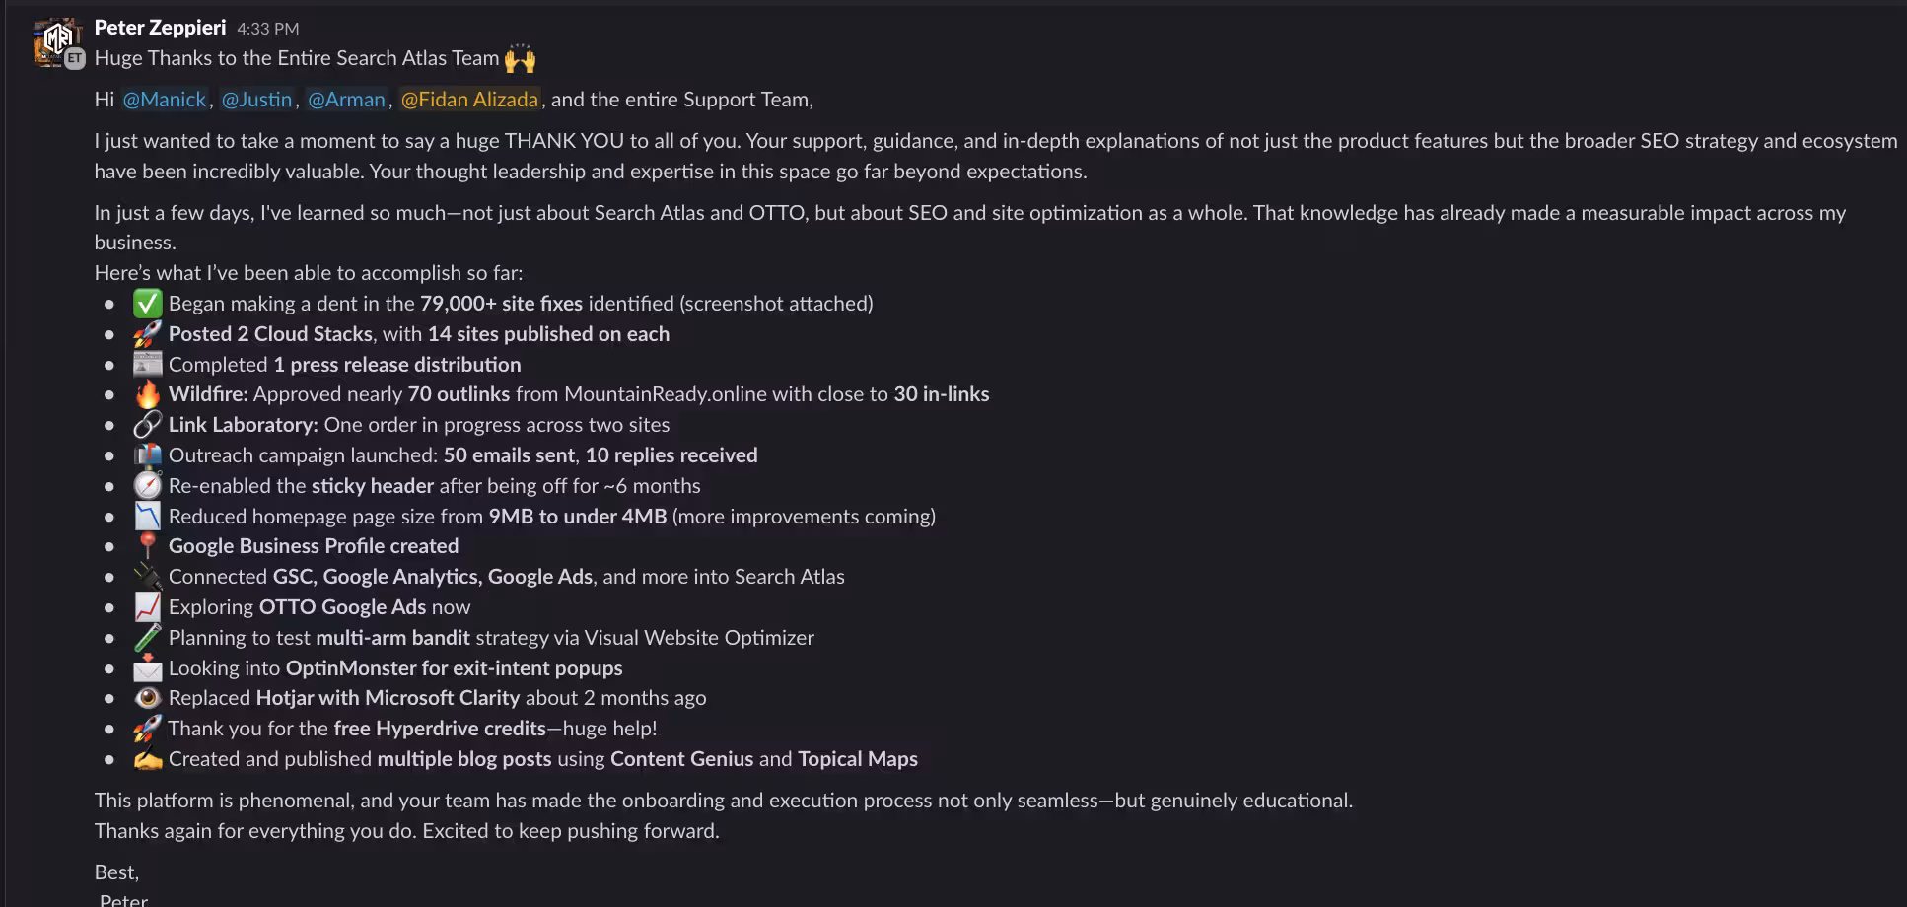Open Peter Zeppieri's profile avatar
Image resolution: width=1907 pixels, height=907 pixels.
(56, 40)
